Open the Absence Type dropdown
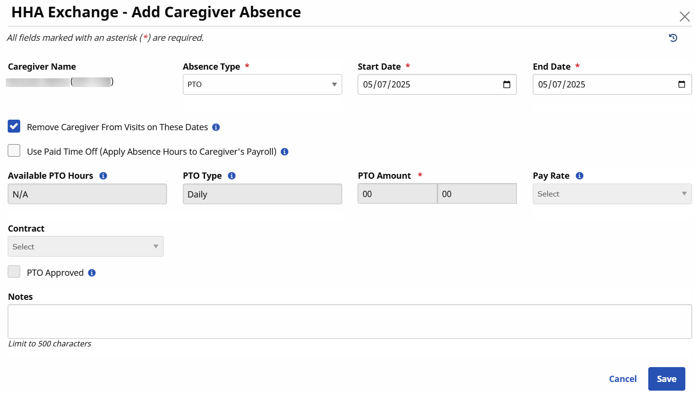Viewport: 694px width, 394px height. click(262, 85)
